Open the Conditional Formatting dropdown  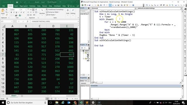(x=55, y=9)
